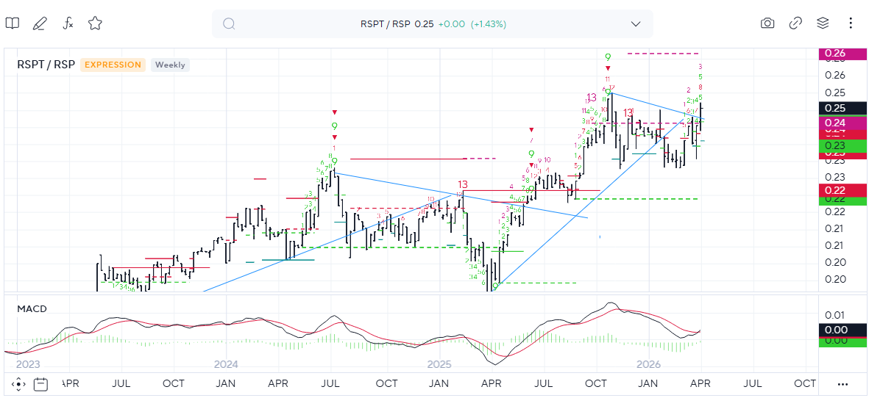Open the fx indicators menu
The image size is (869, 398).
click(68, 23)
